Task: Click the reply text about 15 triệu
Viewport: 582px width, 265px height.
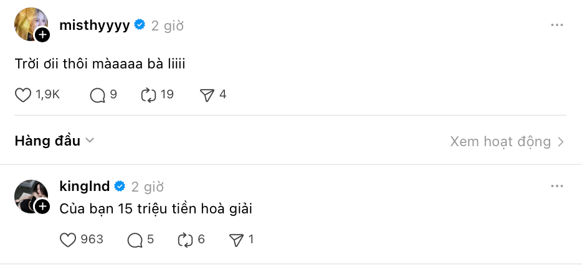Action: (x=155, y=208)
